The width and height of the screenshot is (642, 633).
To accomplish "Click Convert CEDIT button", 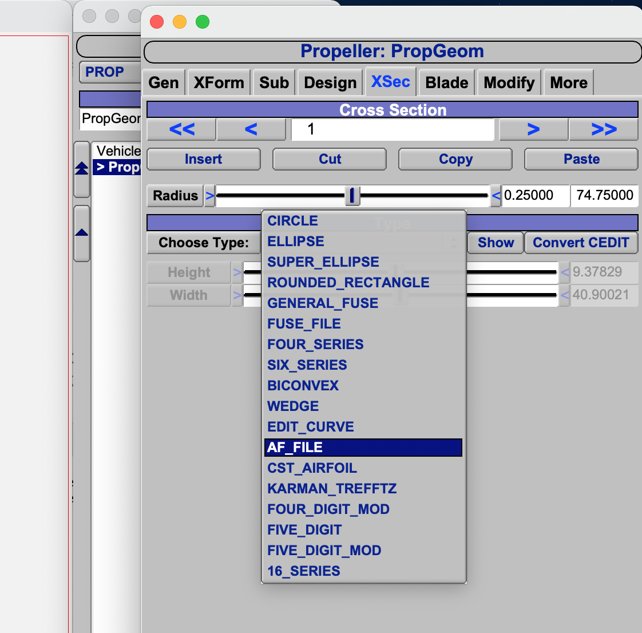I will coord(581,243).
